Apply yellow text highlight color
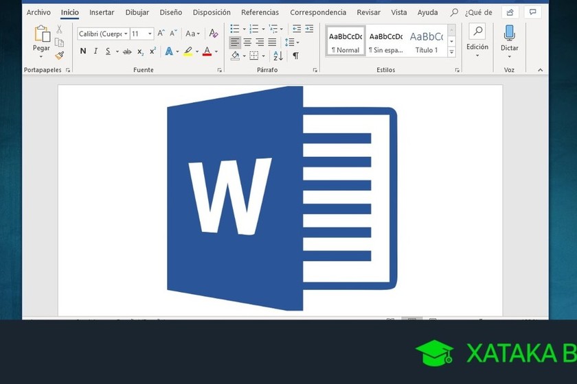 coord(188,51)
